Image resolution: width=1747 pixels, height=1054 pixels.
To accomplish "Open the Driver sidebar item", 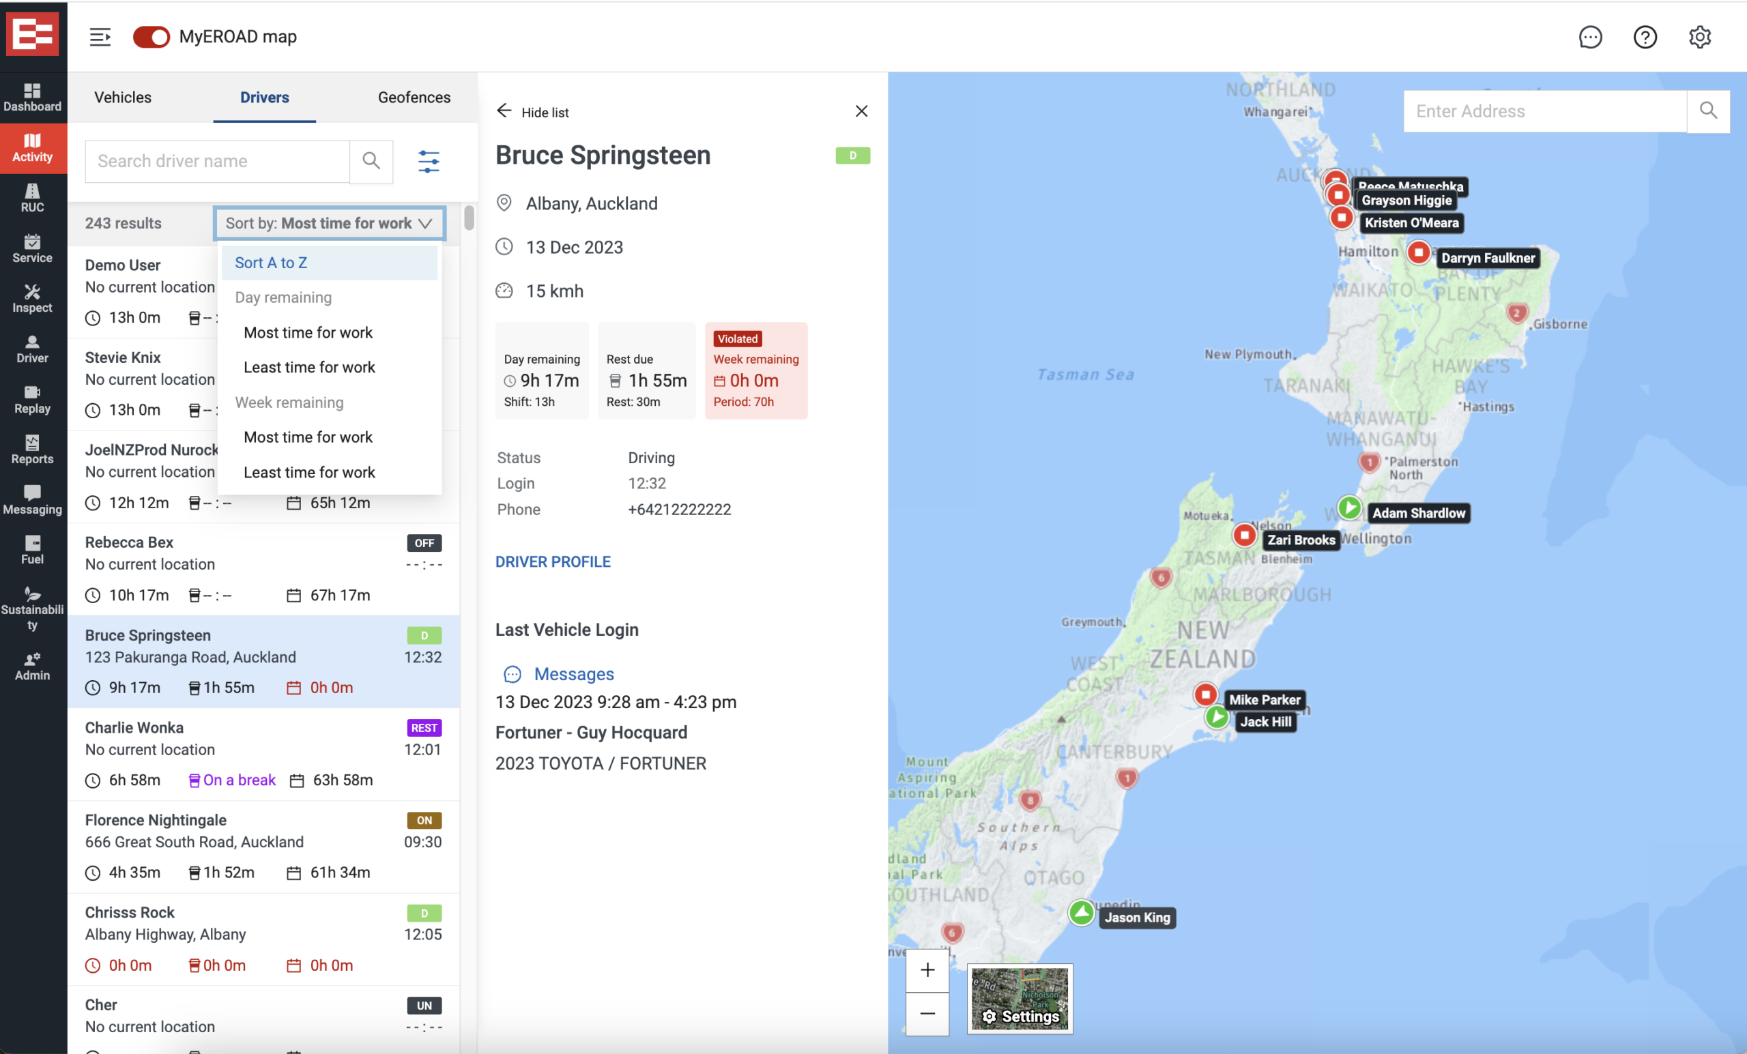I will [x=33, y=349].
